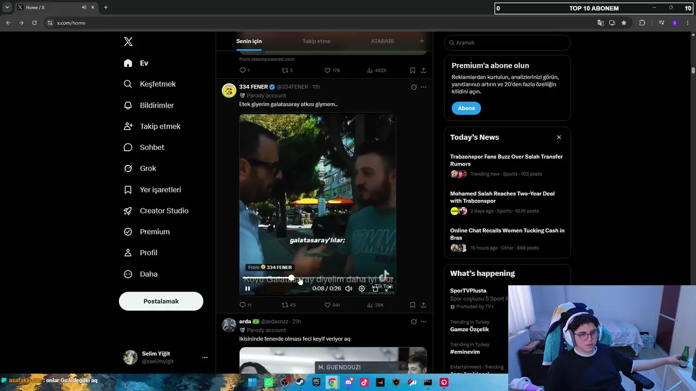696x391 pixels.
Task: Repost the post with 3 reposts
Action: (x=287, y=71)
